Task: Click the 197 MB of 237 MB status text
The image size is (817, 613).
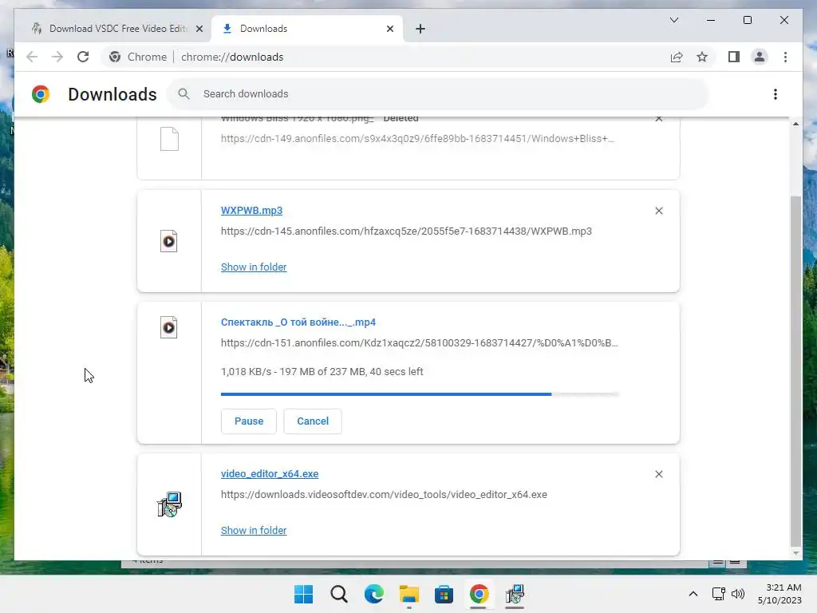Action: [x=322, y=372]
